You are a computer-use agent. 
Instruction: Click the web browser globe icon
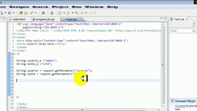(43, 13)
